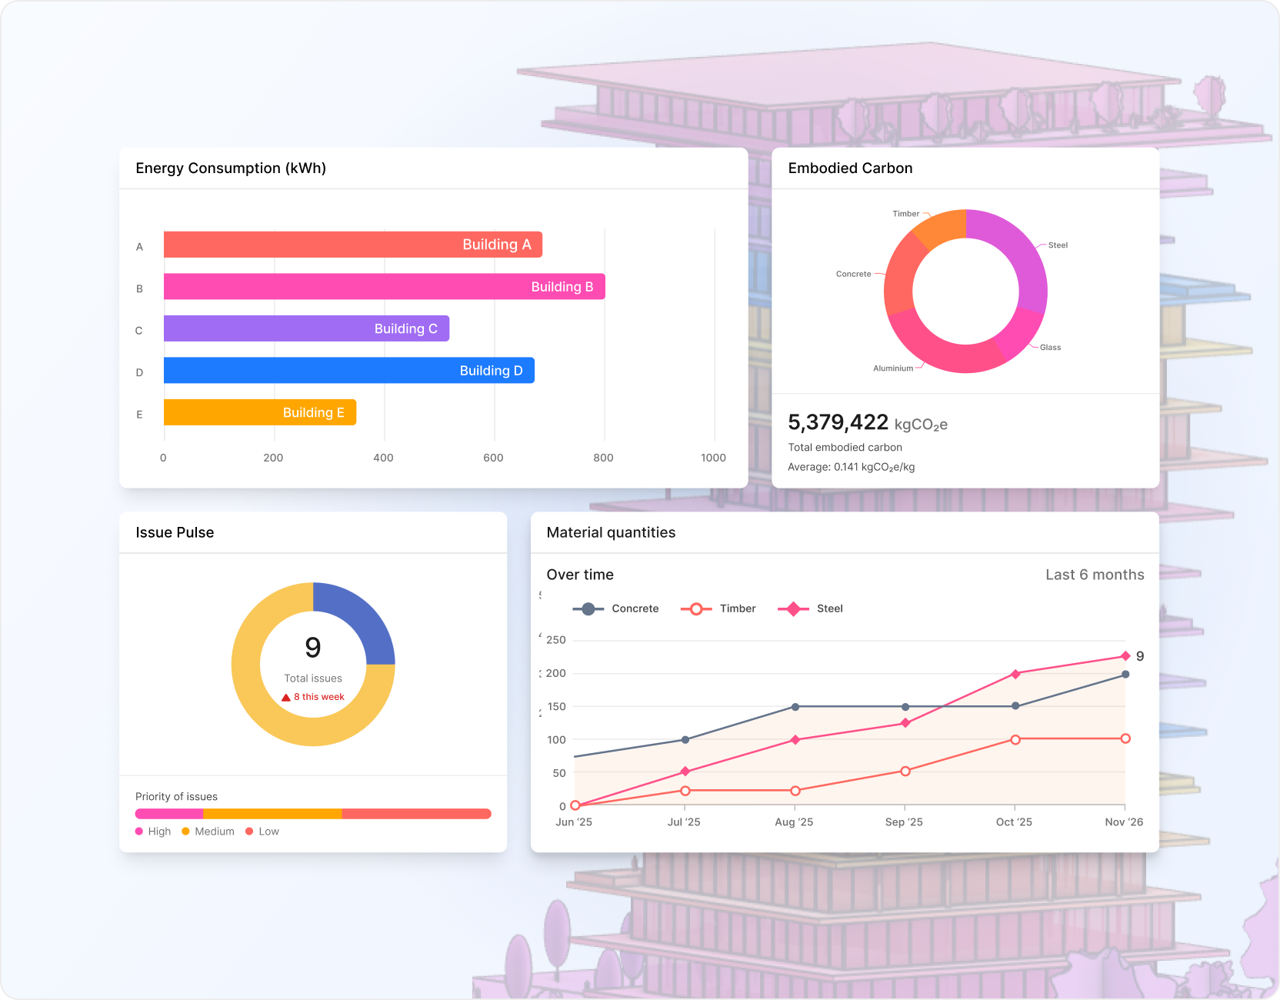Click the red triangle beside '8 this week'
The height and width of the screenshot is (1000, 1280).
coord(286,698)
